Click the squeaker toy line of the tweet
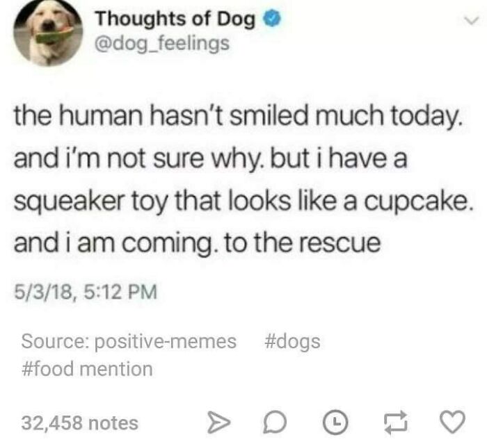The height and width of the screenshot is (442, 487). point(243,202)
